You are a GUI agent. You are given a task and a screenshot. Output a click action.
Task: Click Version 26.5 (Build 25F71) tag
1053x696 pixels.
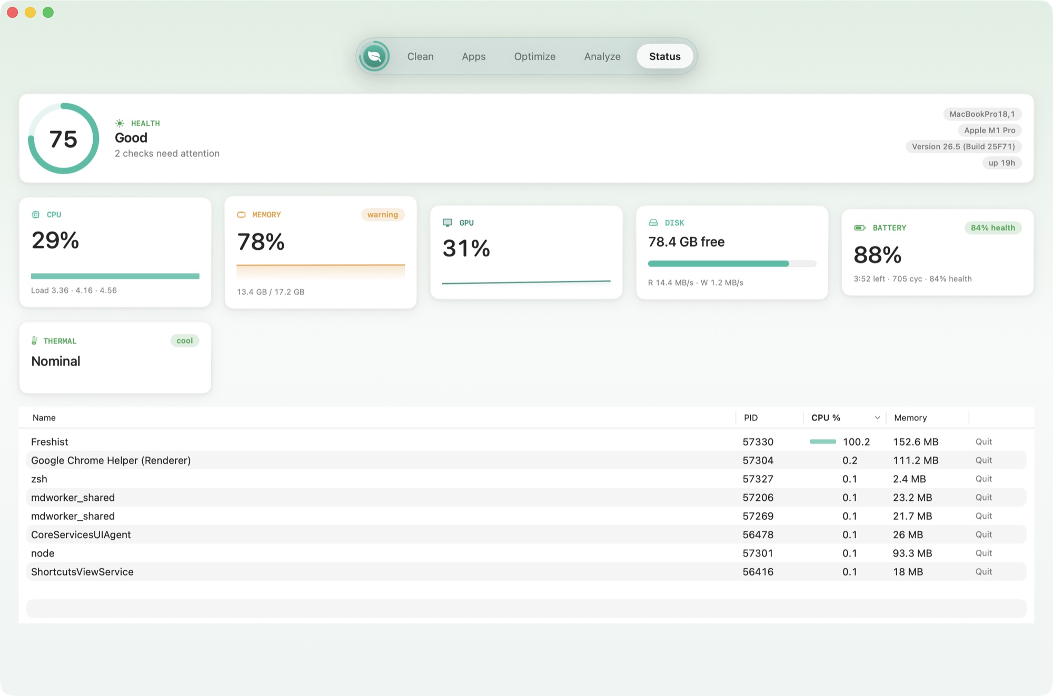(x=963, y=147)
